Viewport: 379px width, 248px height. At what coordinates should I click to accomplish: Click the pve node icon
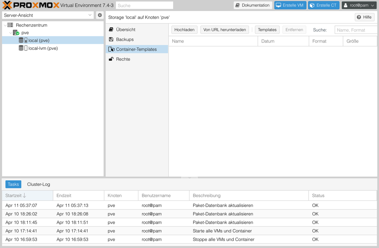tap(16, 32)
